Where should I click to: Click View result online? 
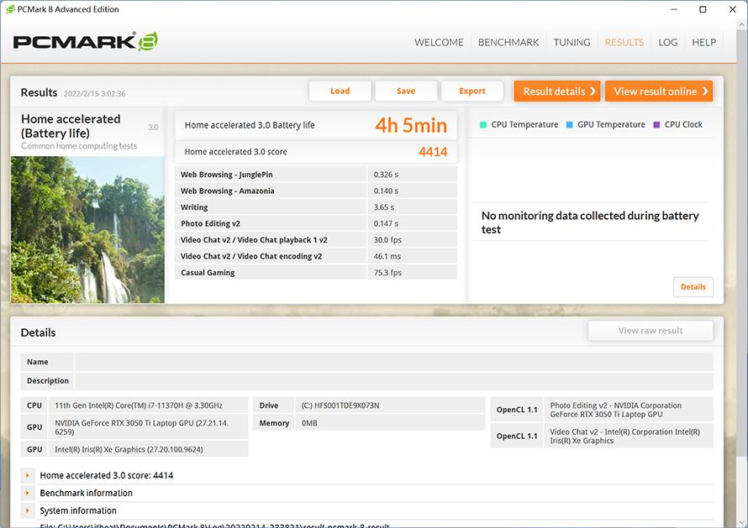tap(659, 91)
